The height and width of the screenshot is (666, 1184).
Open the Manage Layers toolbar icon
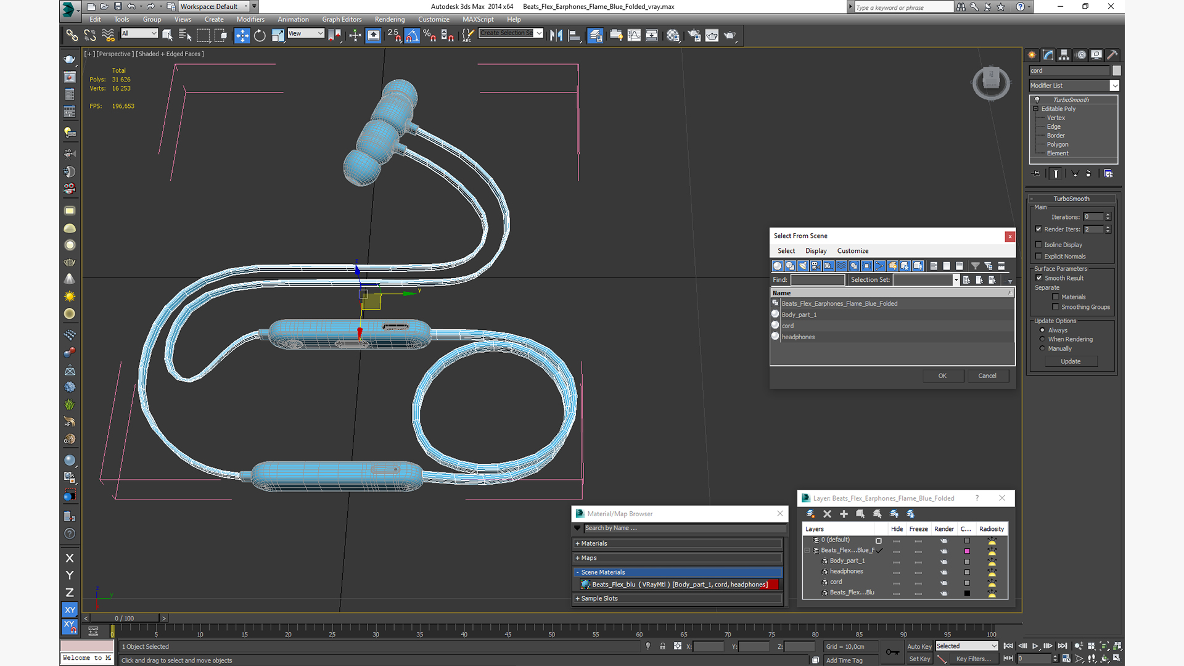pyautogui.click(x=595, y=36)
